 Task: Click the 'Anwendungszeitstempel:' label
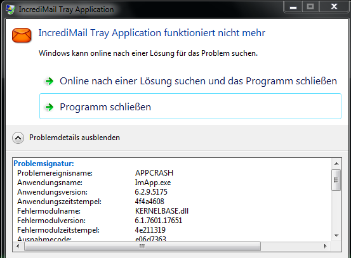point(59,202)
